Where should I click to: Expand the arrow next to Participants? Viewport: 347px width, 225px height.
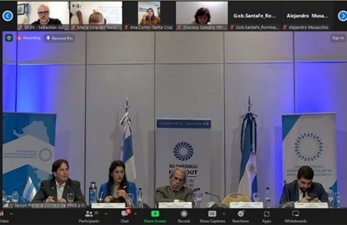point(106,214)
